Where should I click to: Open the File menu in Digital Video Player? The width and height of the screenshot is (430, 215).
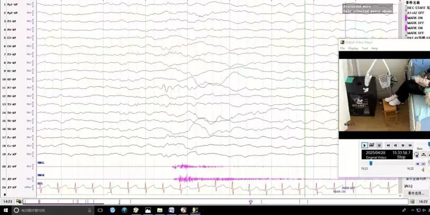tap(342, 48)
